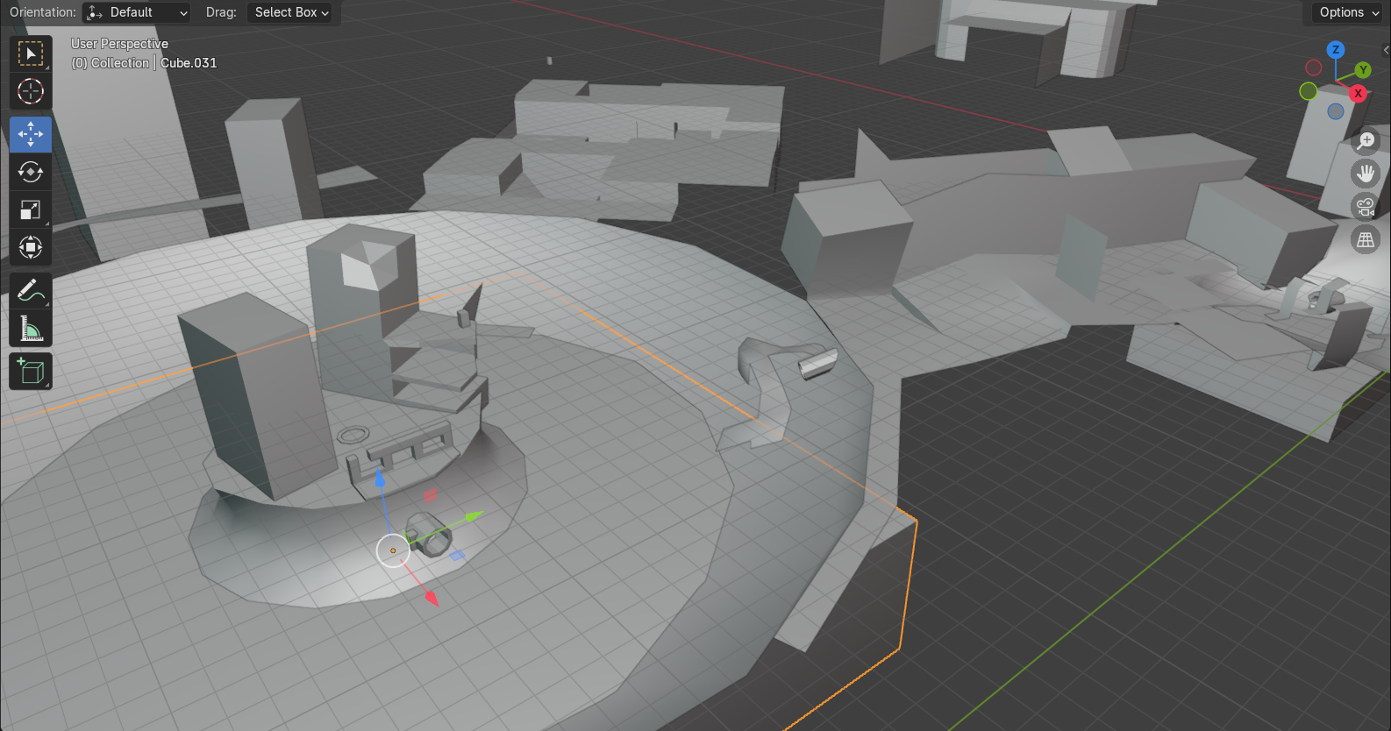Click the red plane handle of the gizmo

point(430,495)
